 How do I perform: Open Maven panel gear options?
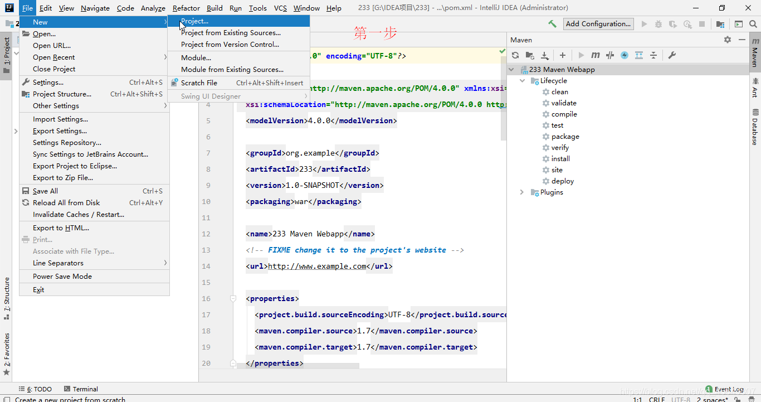[728, 40]
